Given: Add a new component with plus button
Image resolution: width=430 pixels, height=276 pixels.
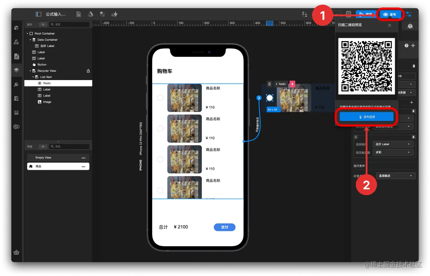Looking at the screenshot, I should pyautogui.click(x=43, y=24).
